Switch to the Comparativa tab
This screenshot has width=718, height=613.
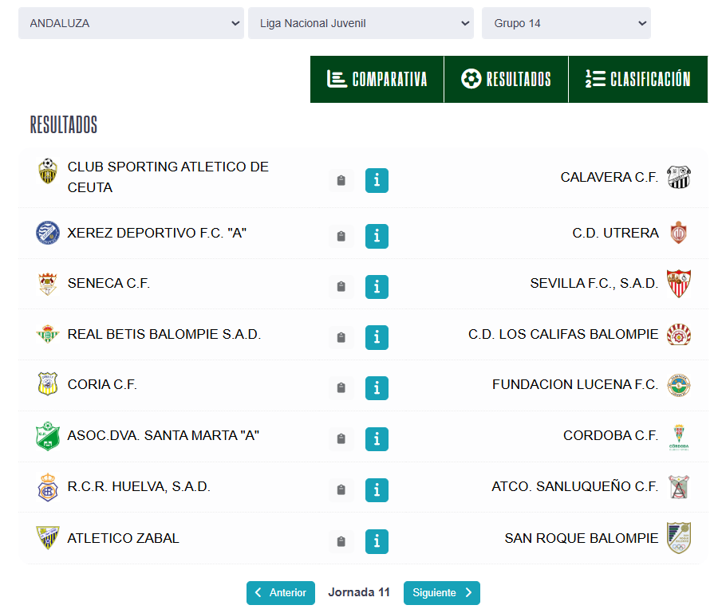[377, 79]
